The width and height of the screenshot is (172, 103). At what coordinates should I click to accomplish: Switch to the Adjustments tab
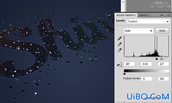point(126,15)
